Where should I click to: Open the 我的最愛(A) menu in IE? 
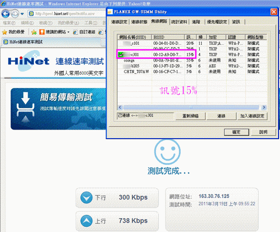(68, 23)
